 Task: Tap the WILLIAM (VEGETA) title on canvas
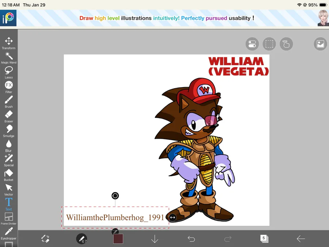(x=239, y=66)
